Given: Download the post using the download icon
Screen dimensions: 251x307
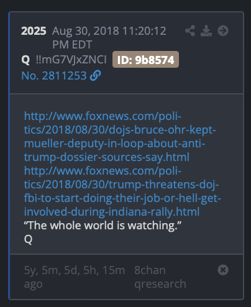Looking at the screenshot, I should (x=206, y=31).
